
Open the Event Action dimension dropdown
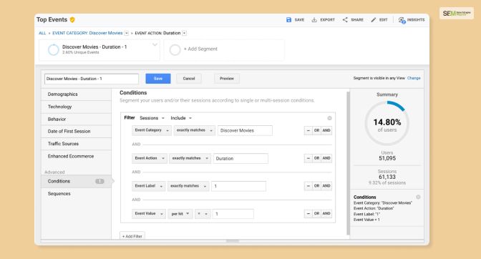click(x=150, y=158)
